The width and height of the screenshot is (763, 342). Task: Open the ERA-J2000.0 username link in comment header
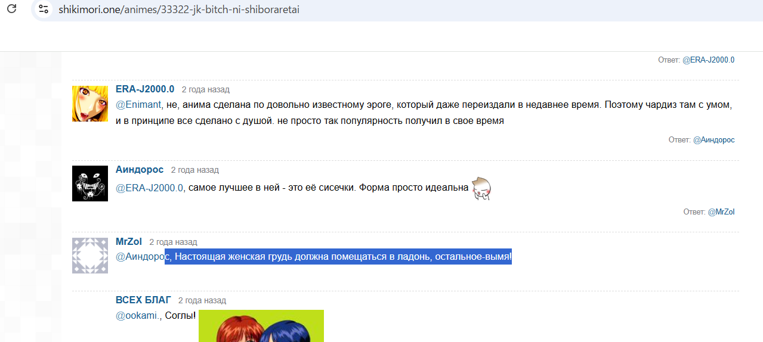145,89
